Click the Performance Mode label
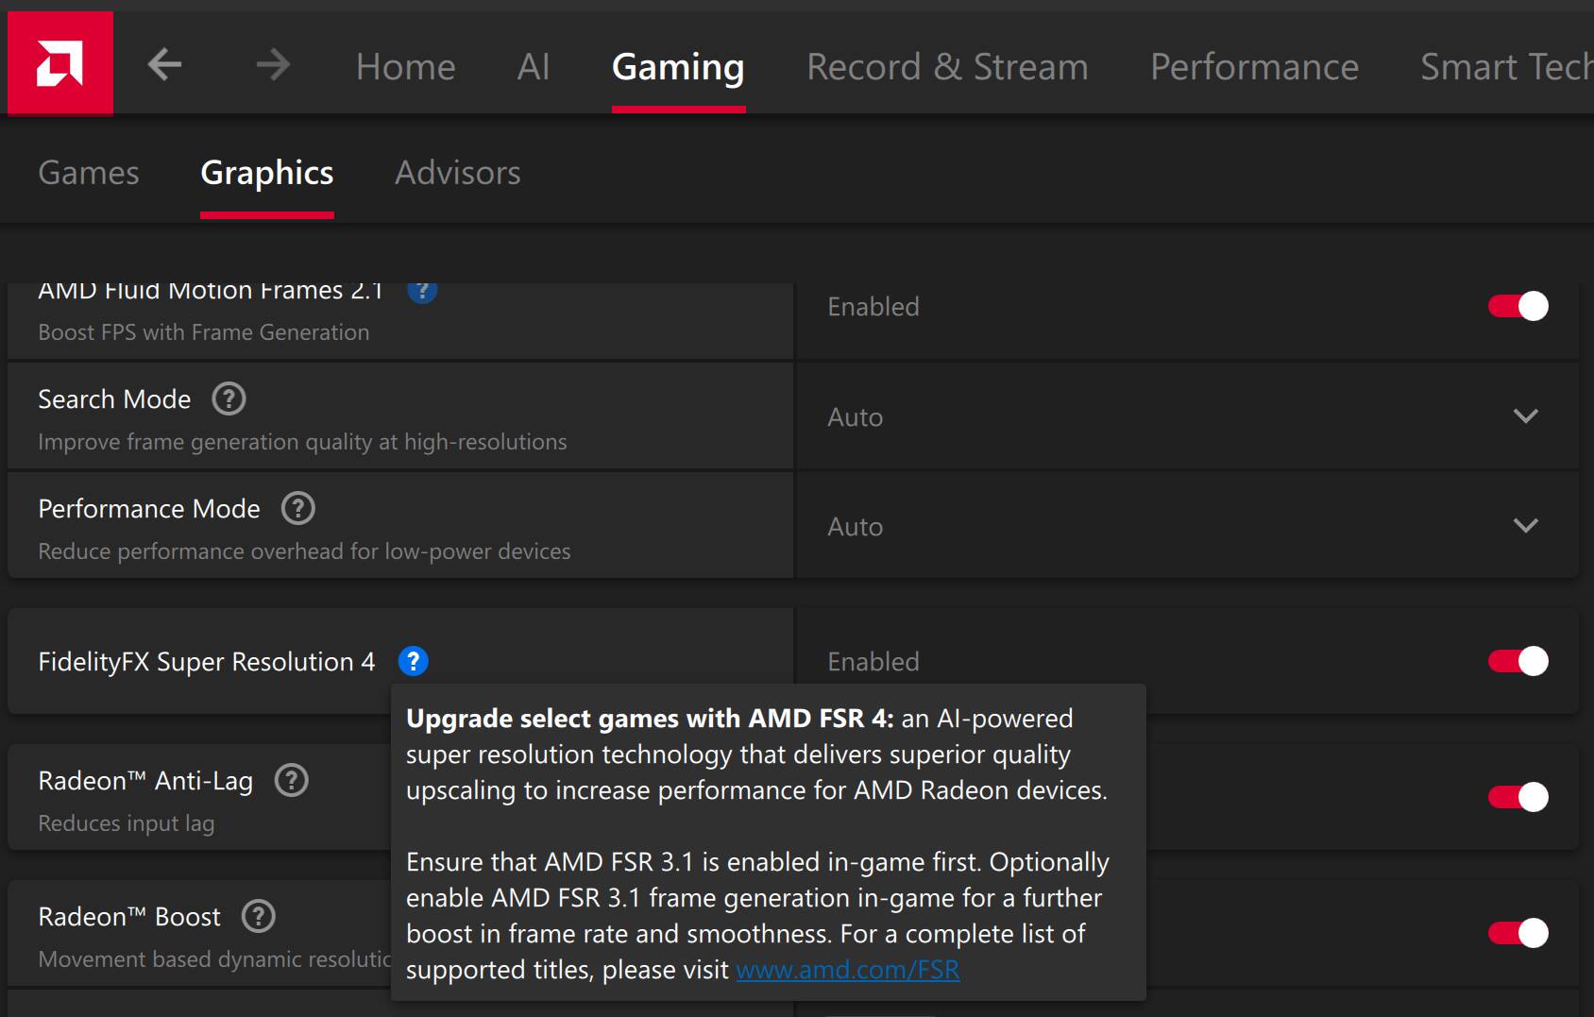The width and height of the screenshot is (1594, 1017). (149, 509)
